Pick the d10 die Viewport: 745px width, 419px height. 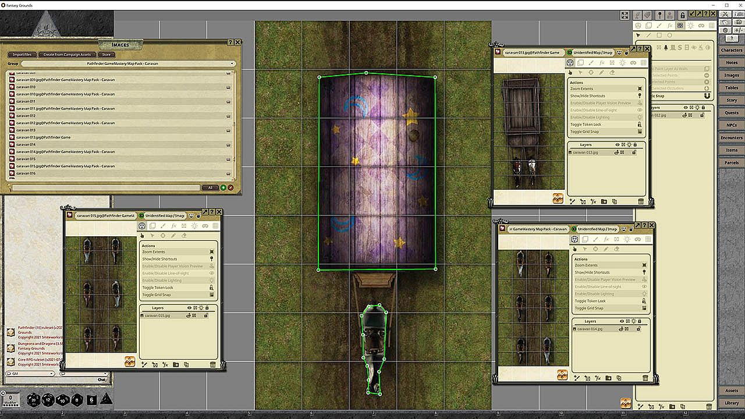pyautogui.click(x=63, y=400)
